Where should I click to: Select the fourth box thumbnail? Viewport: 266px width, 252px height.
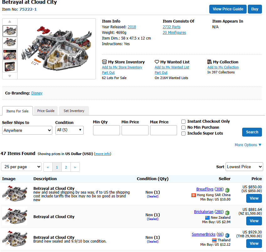[10, 67]
